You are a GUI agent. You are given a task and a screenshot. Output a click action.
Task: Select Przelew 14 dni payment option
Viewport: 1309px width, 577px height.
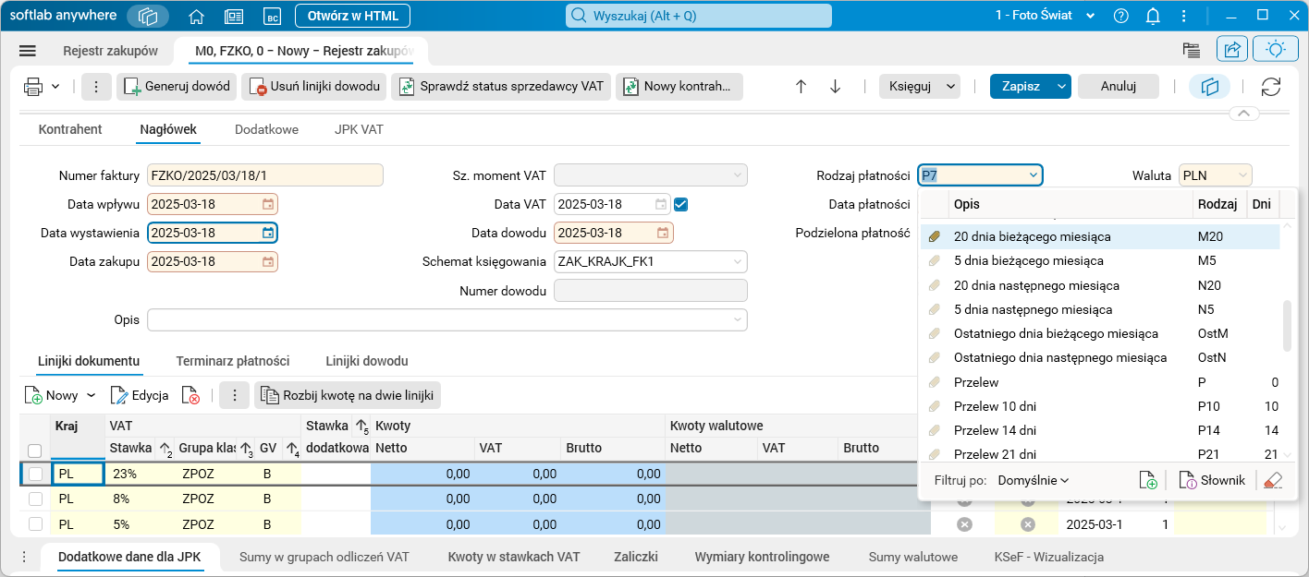click(x=1100, y=430)
